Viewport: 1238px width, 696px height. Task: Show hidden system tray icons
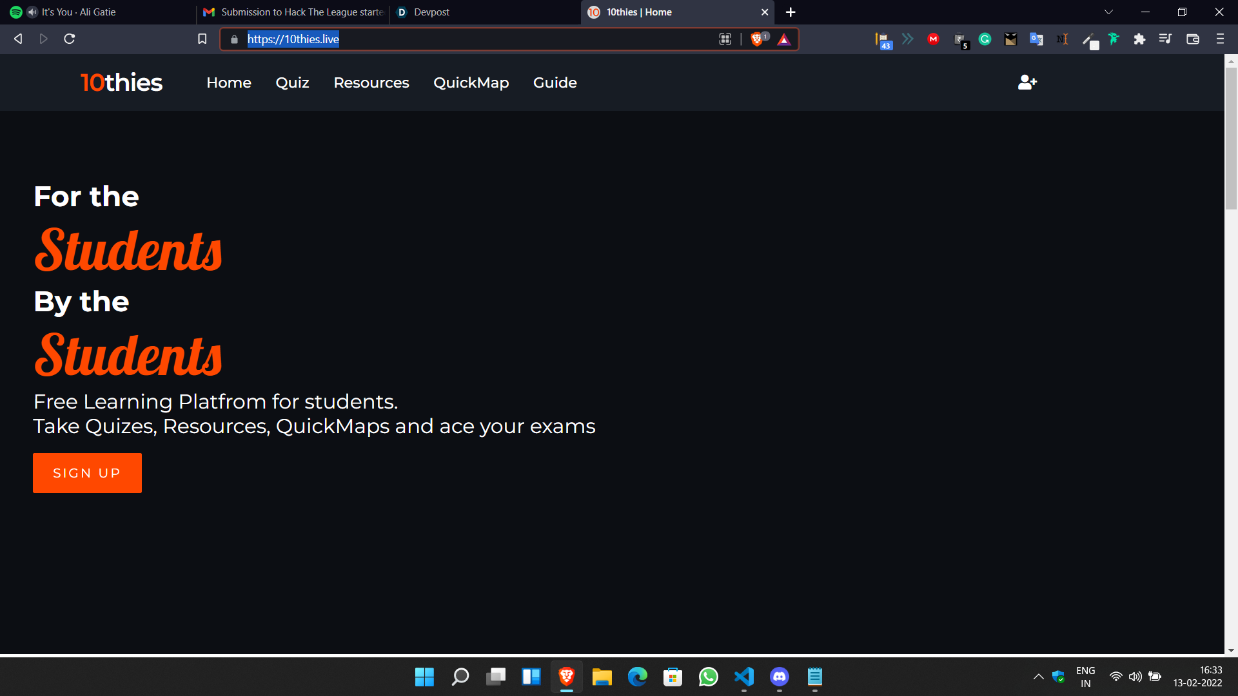pos(1038,677)
